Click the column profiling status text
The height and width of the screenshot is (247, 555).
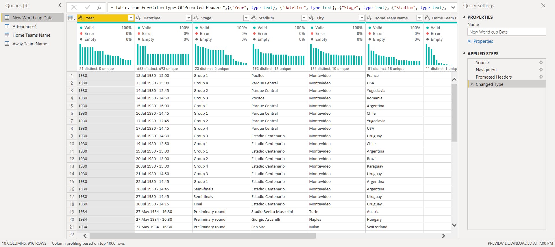pos(88,243)
